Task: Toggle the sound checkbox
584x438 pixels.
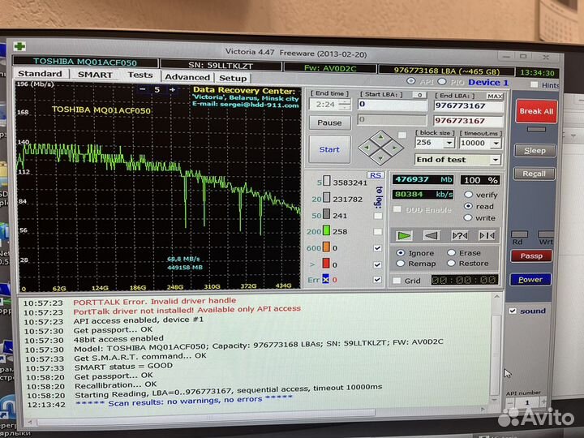Action: 512,311
